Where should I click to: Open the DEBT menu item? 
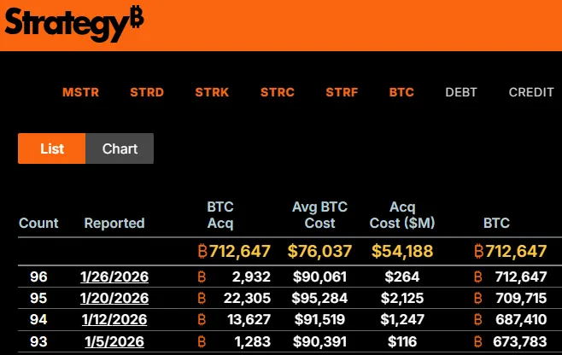461,92
